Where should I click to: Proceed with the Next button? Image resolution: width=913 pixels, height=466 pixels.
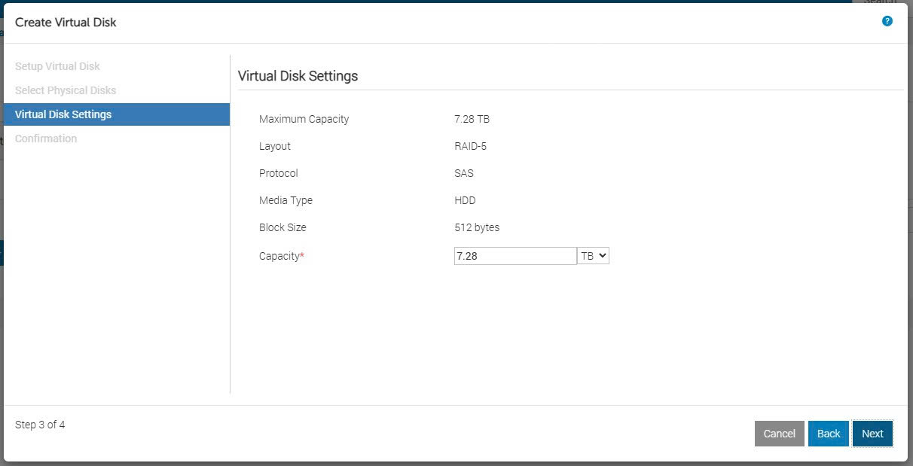pyautogui.click(x=872, y=434)
